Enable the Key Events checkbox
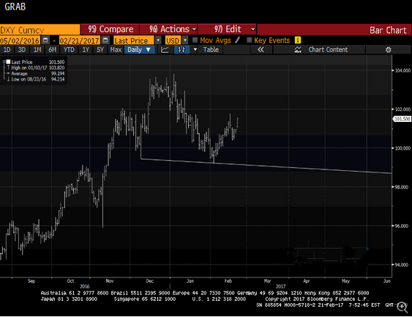This screenshot has height=317, width=412. [x=249, y=40]
